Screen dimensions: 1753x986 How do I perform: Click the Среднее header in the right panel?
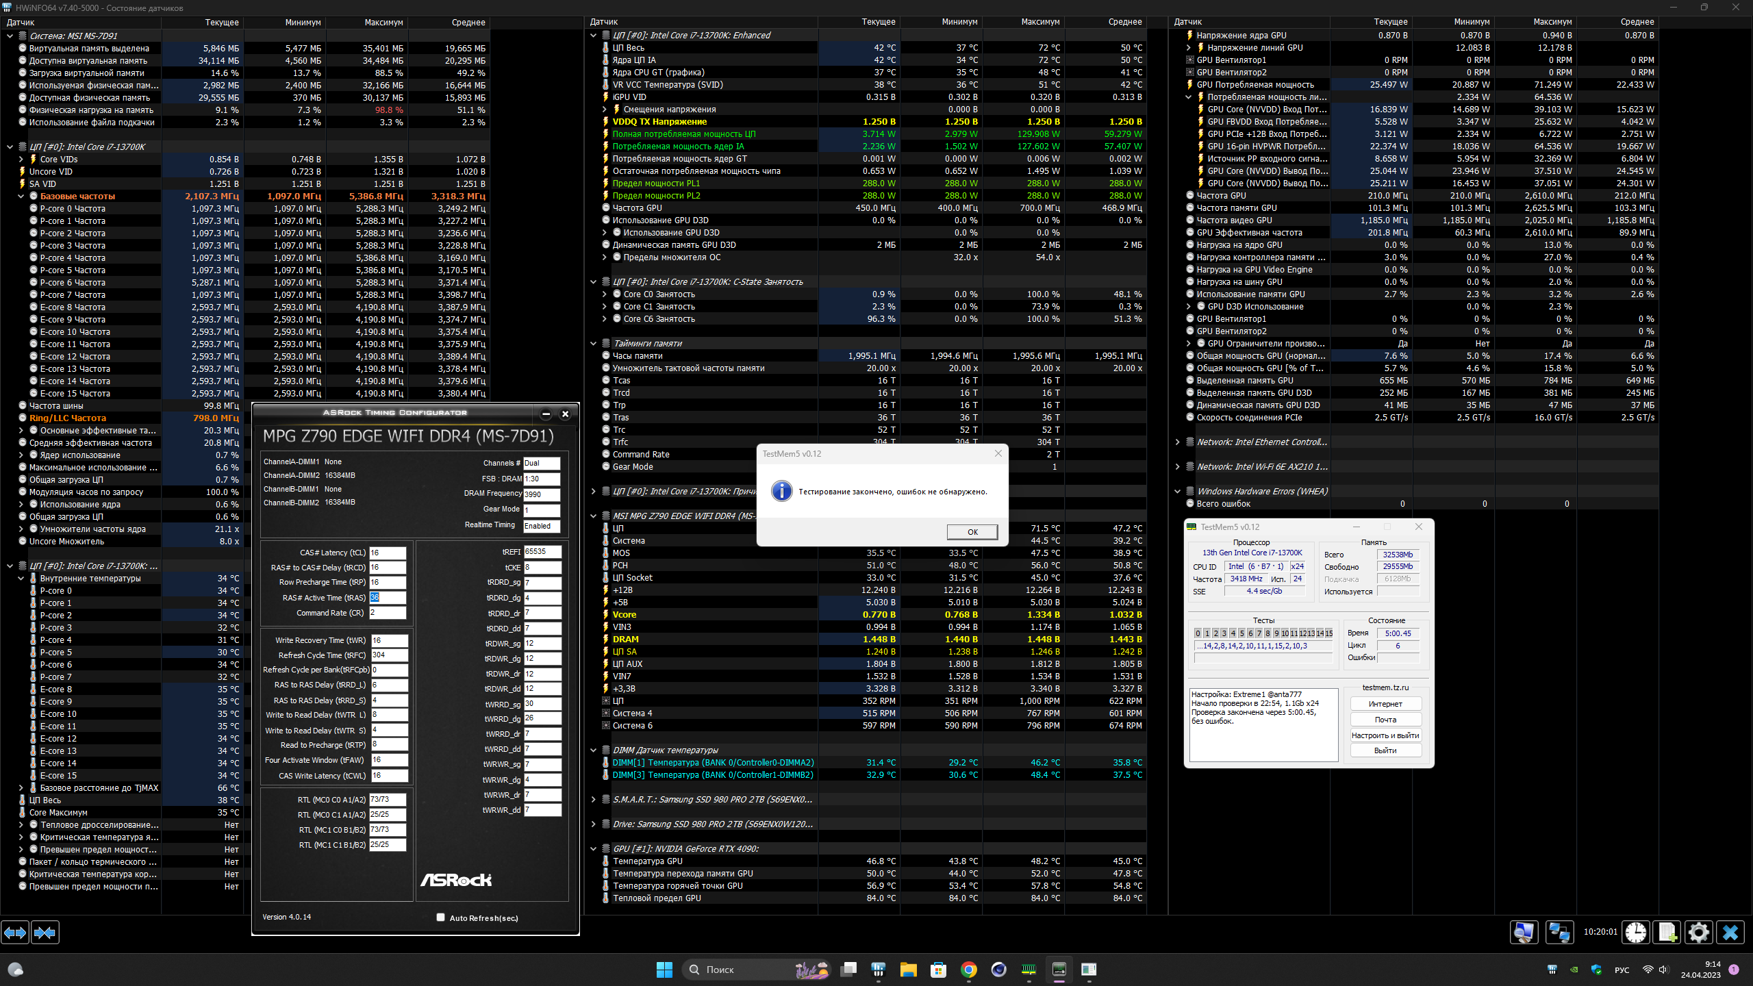(1637, 22)
